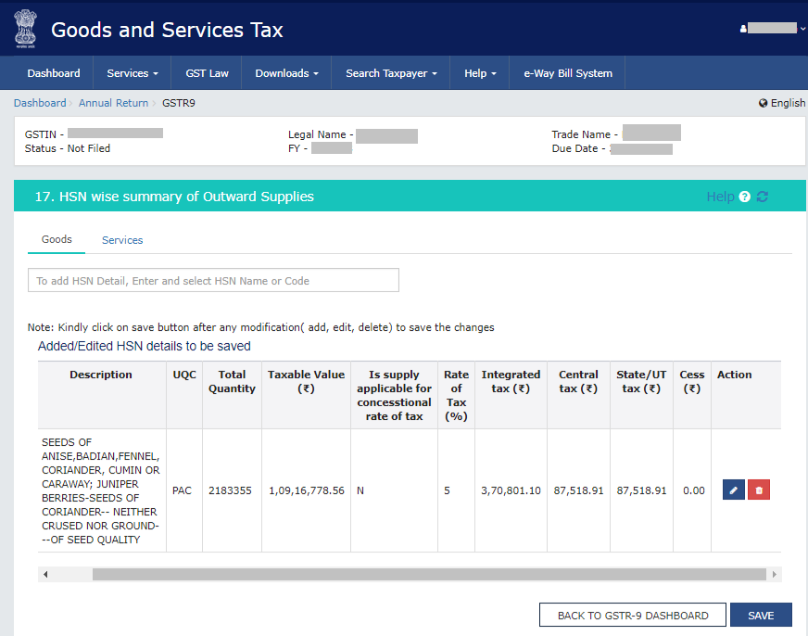This screenshot has width=808, height=636.
Task: Click the refresh icon beside Help
Action: [x=763, y=197]
